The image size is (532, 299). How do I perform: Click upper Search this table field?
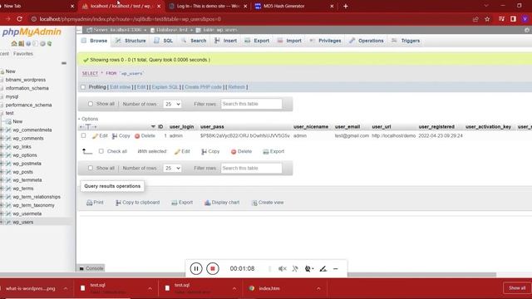click(251, 104)
